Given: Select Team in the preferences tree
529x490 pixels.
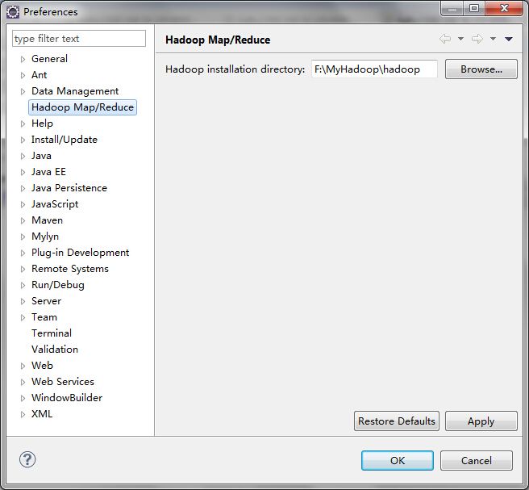Looking at the screenshot, I should pyautogui.click(x=44, y=317).
